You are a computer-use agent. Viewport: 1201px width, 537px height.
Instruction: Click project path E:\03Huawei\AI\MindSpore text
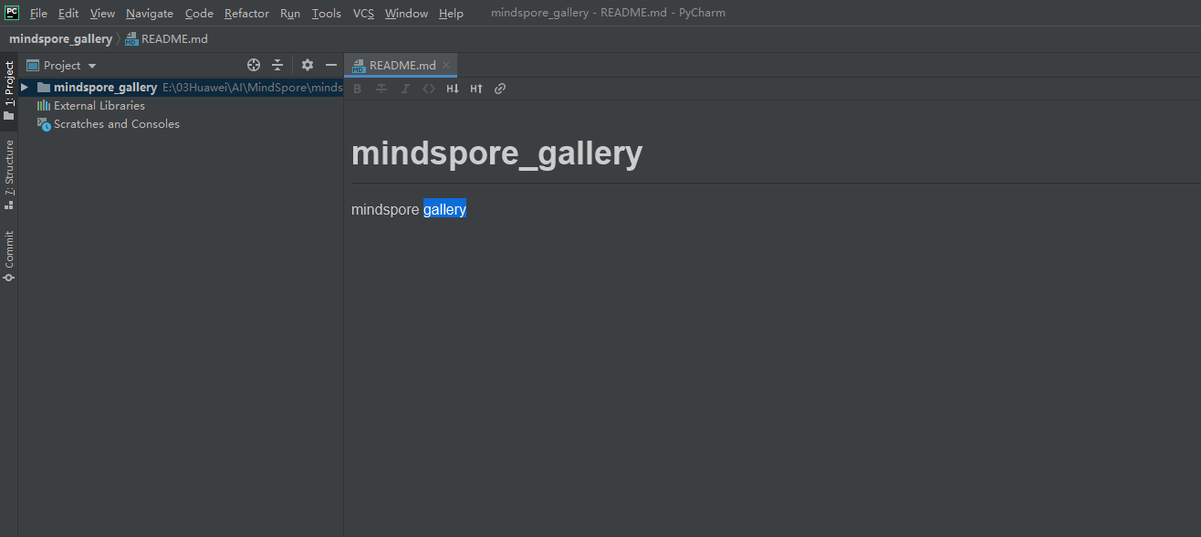(x=252, y=88)
